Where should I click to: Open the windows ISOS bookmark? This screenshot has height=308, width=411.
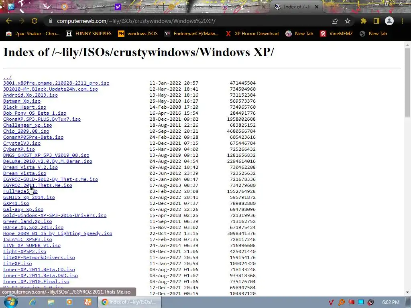[x=138, y=34]
